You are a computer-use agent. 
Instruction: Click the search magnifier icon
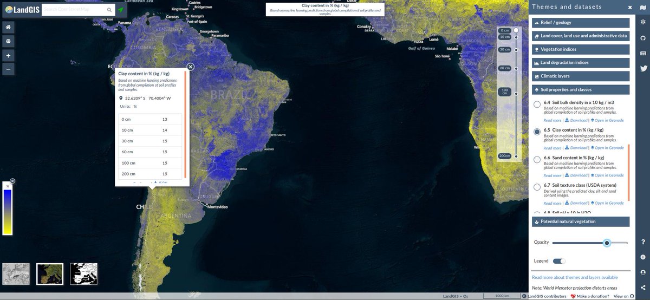pyautogui.click(x=109, y=10)
